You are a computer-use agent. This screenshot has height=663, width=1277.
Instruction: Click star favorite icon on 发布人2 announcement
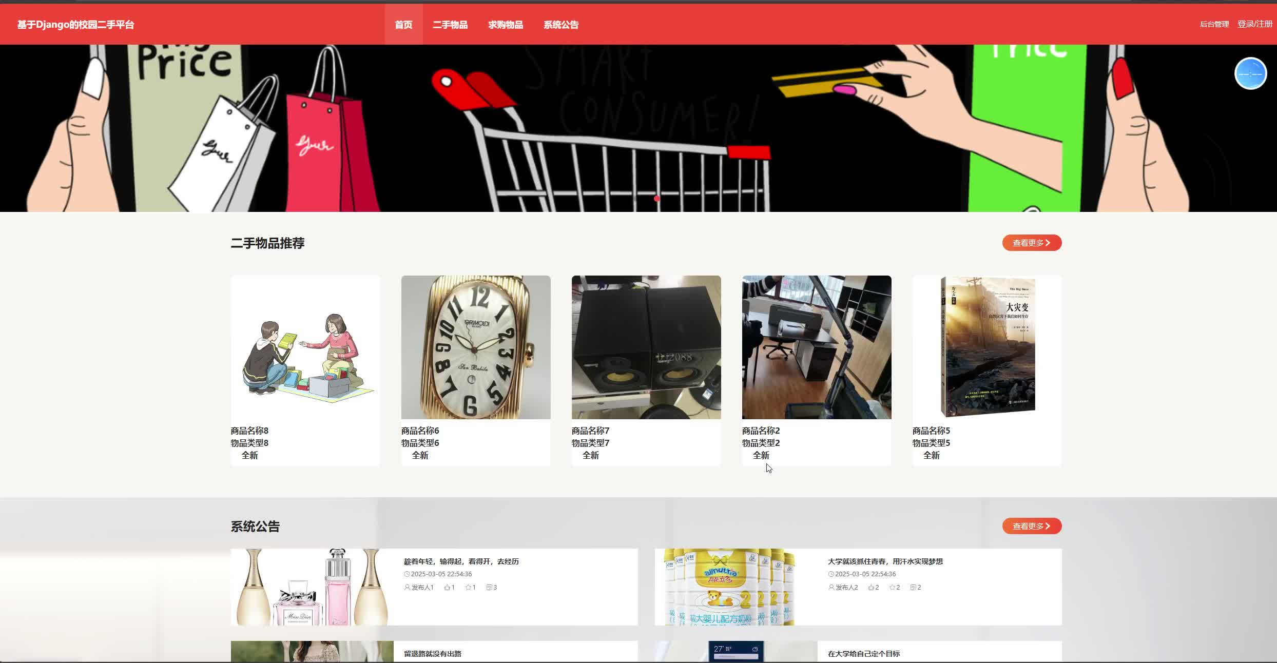892,587
